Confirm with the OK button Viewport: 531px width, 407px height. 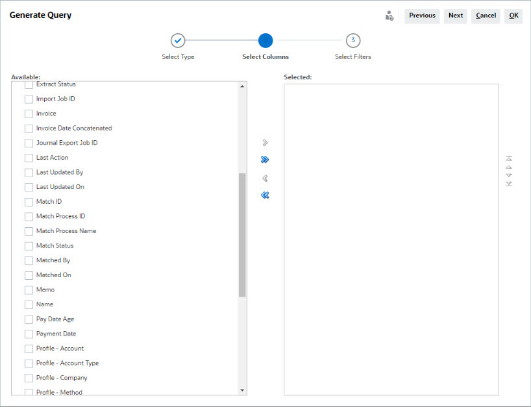[513, 16]
